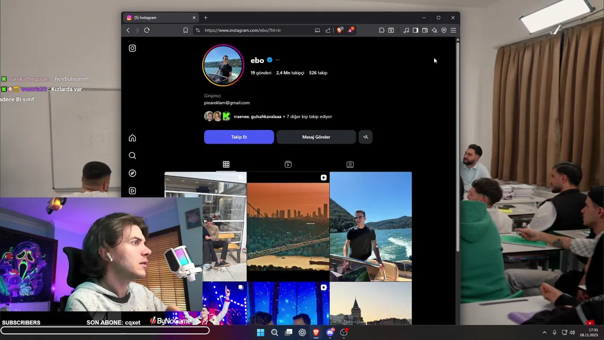Image resolution: width=604 pixels, height=340 pixels.
Task: Open ebo's story profile picture
Action: (x=223, y=66)
